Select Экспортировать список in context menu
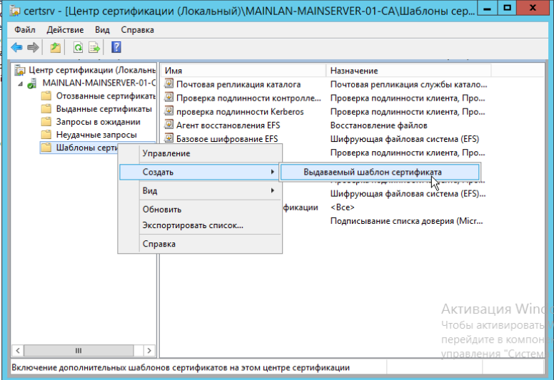554x380 pixels. (x=193, y=225)
